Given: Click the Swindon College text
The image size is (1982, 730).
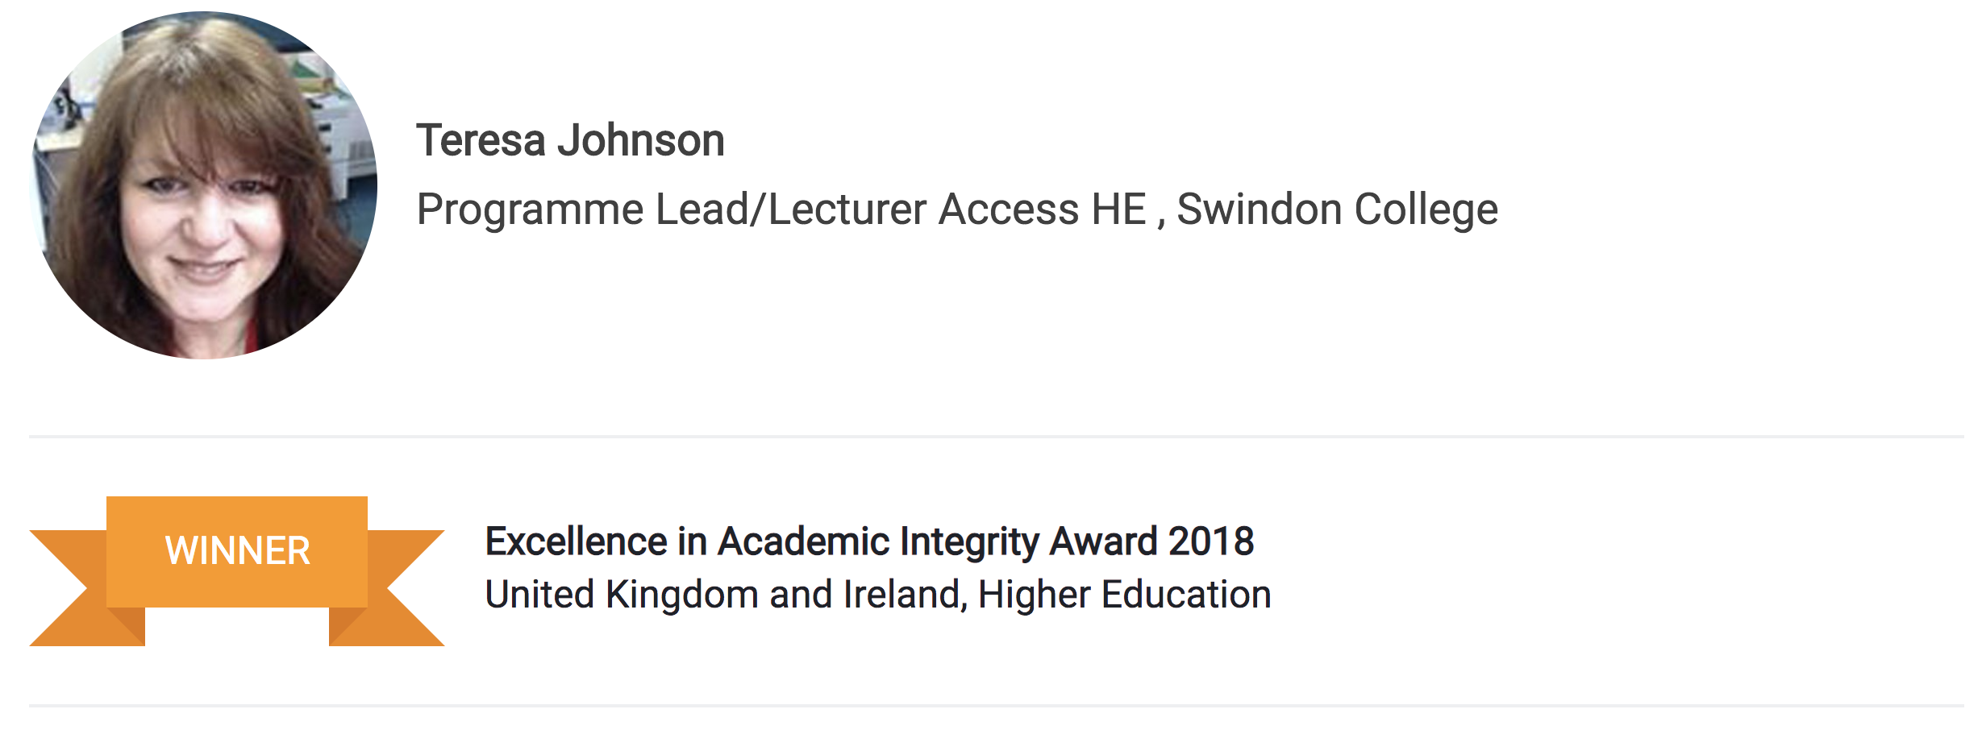Looking at the screenshot, I should pos(1337,209).
